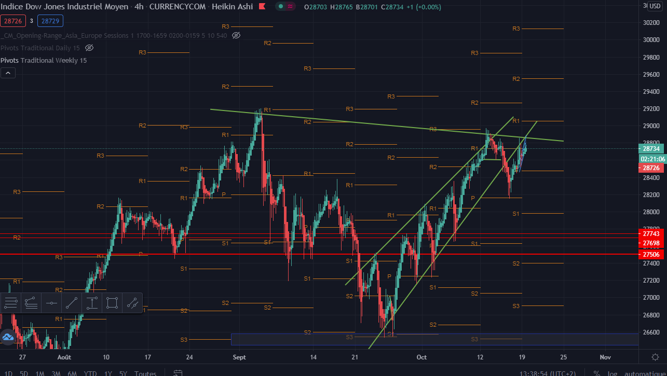This screenshot has width=667, height=376.
Task: Select the trend-based Fib extension tool with angled handle
Action: coord(31,303)
